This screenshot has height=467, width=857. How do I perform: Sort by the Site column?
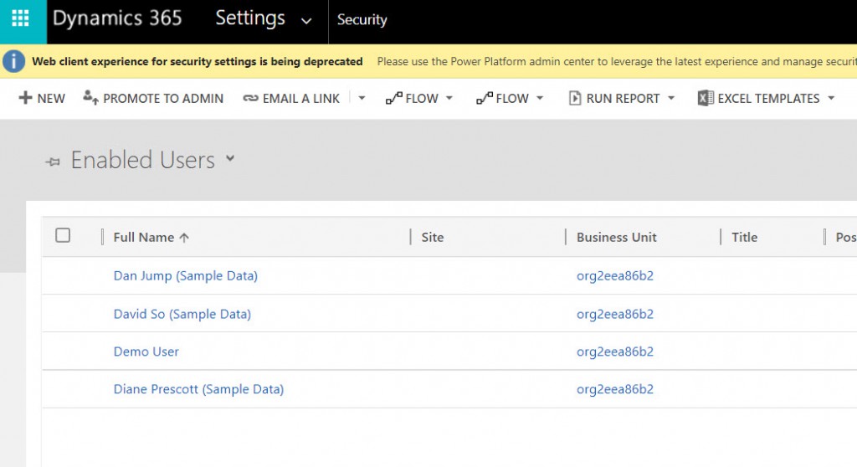point(433,238)
